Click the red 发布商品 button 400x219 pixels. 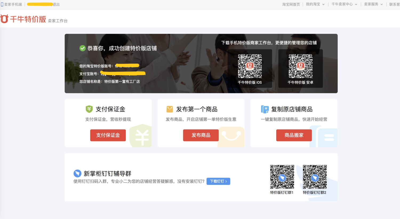click(201, 135)
